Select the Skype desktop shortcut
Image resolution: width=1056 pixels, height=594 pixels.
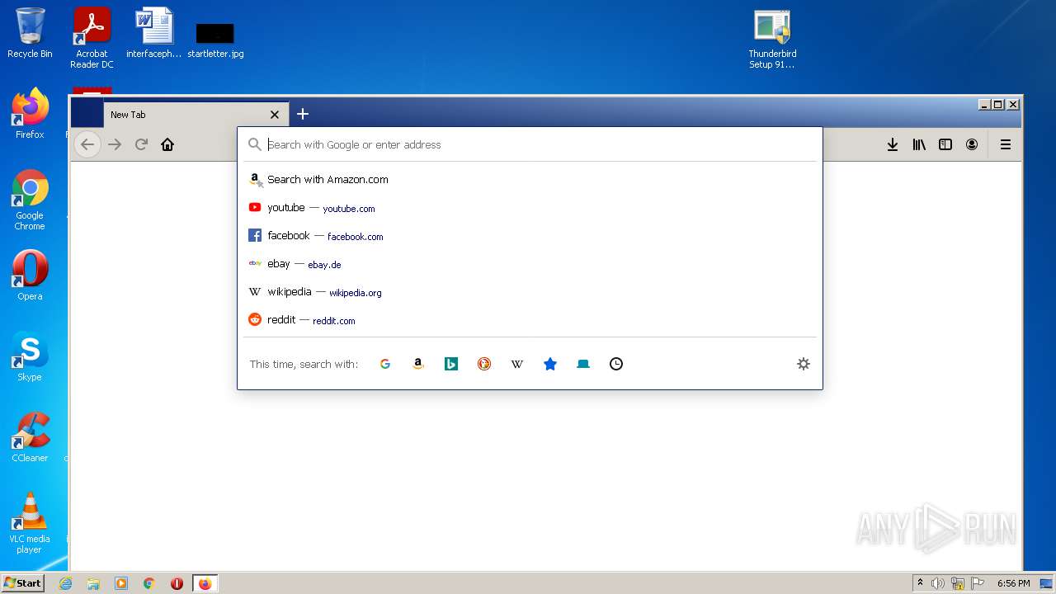30,356
